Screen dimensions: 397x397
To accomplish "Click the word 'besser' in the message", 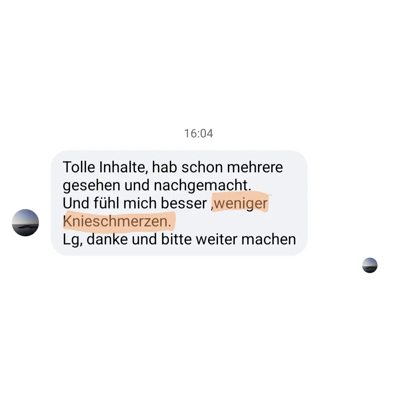I will point(184,203).
